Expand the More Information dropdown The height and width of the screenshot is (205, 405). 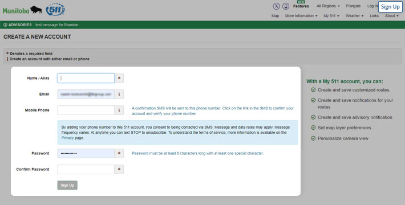(x=301, y=16)
